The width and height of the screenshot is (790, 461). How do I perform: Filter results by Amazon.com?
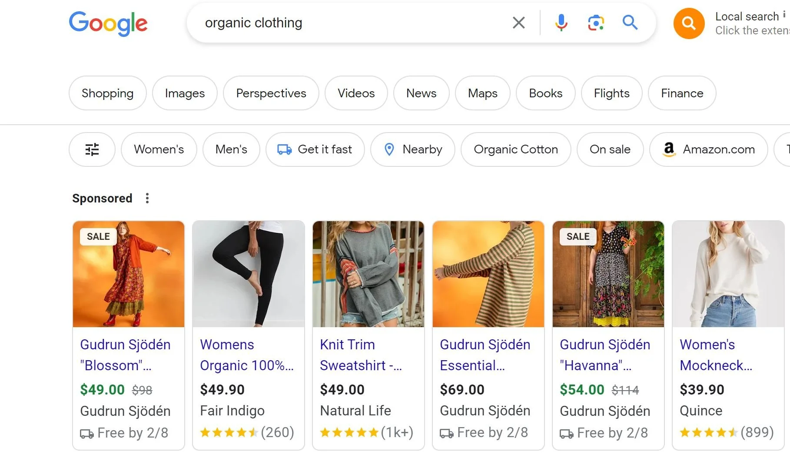709,149
